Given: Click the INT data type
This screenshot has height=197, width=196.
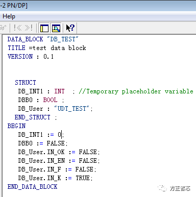Looking at the screenshot, I should (x=59, y=91).
